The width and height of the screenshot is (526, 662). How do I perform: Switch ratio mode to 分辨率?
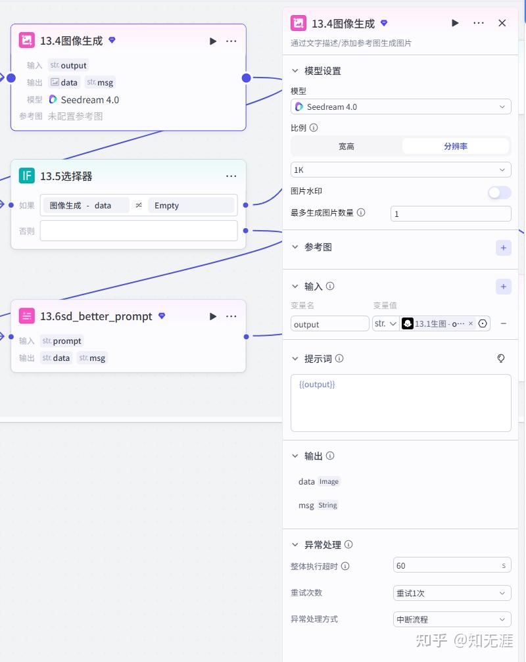tap(456, 146)
